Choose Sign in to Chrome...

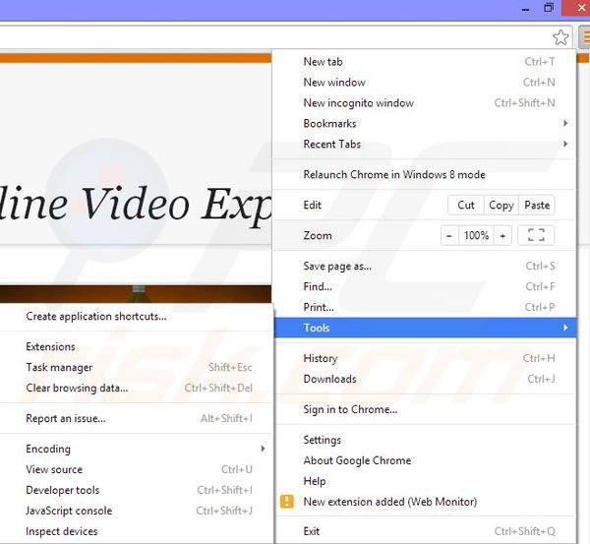click(425, 409)
